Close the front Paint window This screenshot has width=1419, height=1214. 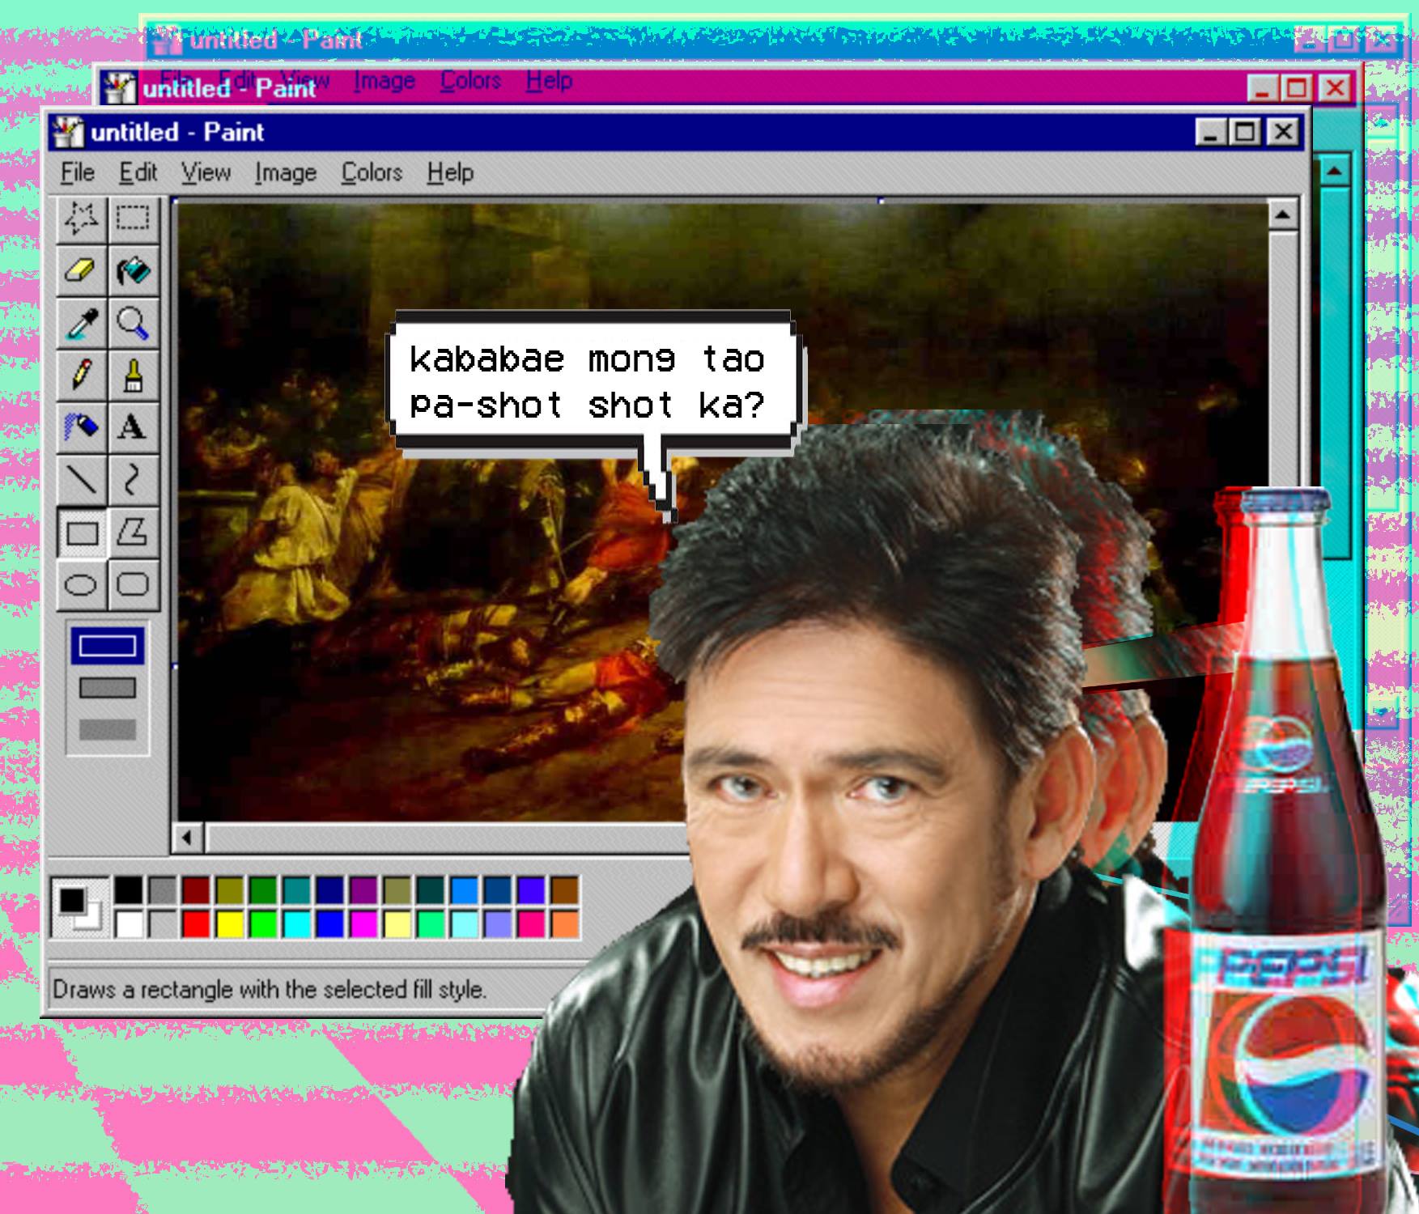pos(1283,132)
